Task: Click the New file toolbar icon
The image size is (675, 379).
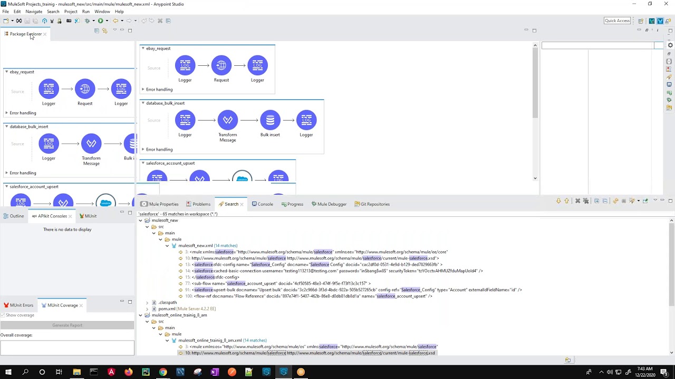Action: point(6,21)
